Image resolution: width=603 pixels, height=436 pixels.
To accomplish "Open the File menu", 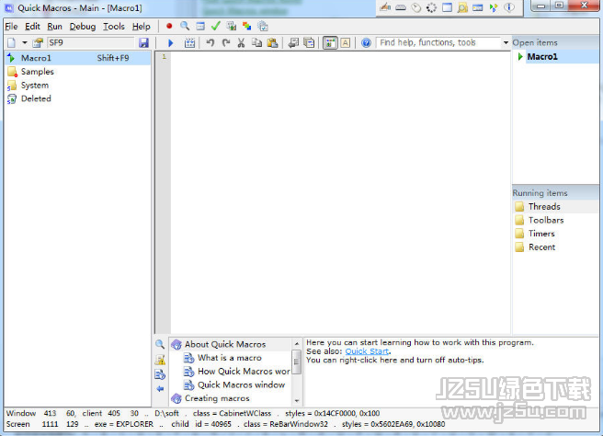I will (11, 27).
